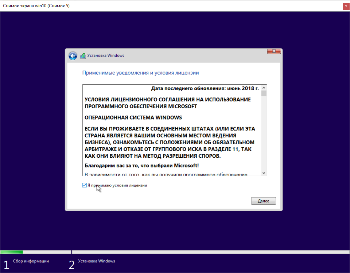The image size is (350, 273).
Task: Click the Установка Windows dialog title text
Action: point(106,55)
